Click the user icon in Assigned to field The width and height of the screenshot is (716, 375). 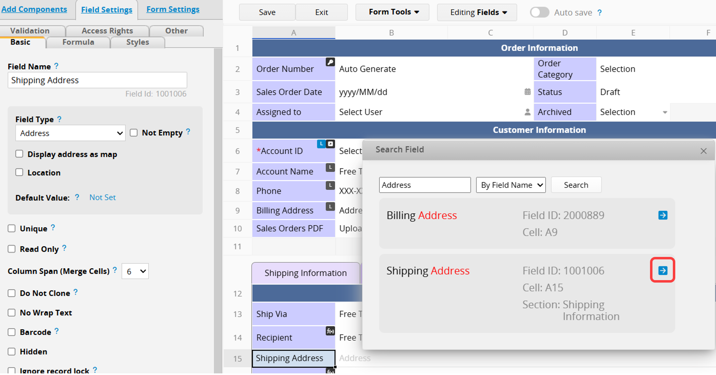coord(527,112)
